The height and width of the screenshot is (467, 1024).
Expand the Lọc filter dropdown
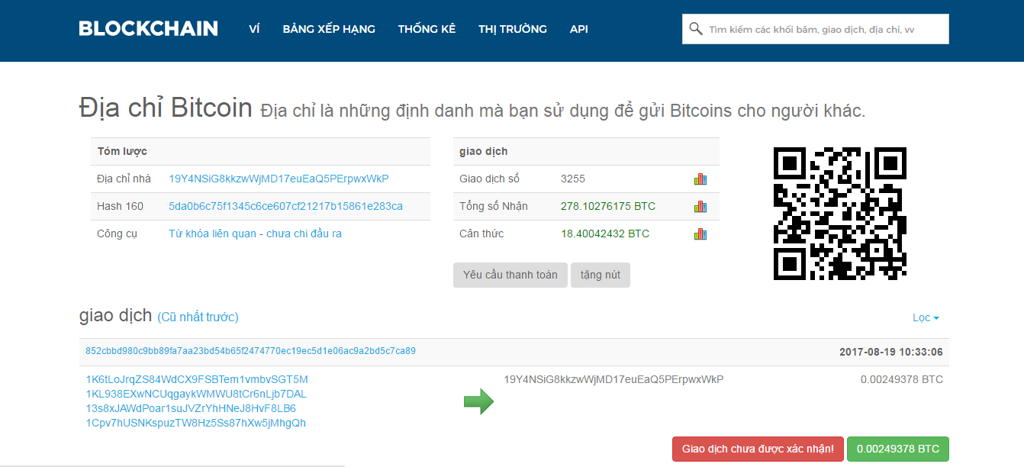tap(926, 317)
